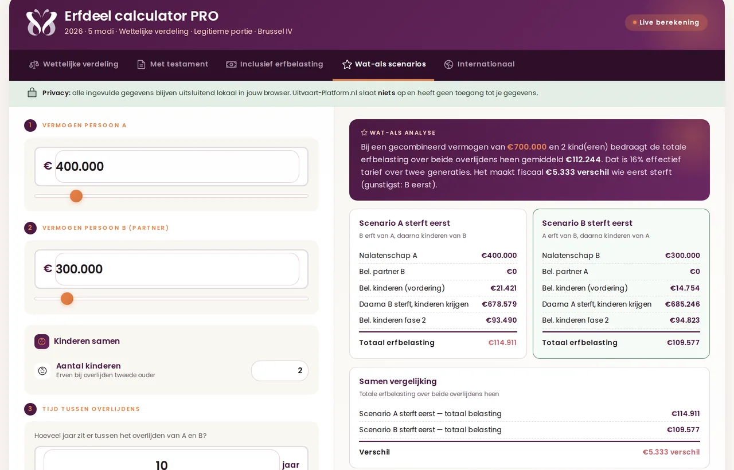Switch to the Met testament tab
Image resolution: width=734 pixels, height=470 pixels.
coord(173,64)
